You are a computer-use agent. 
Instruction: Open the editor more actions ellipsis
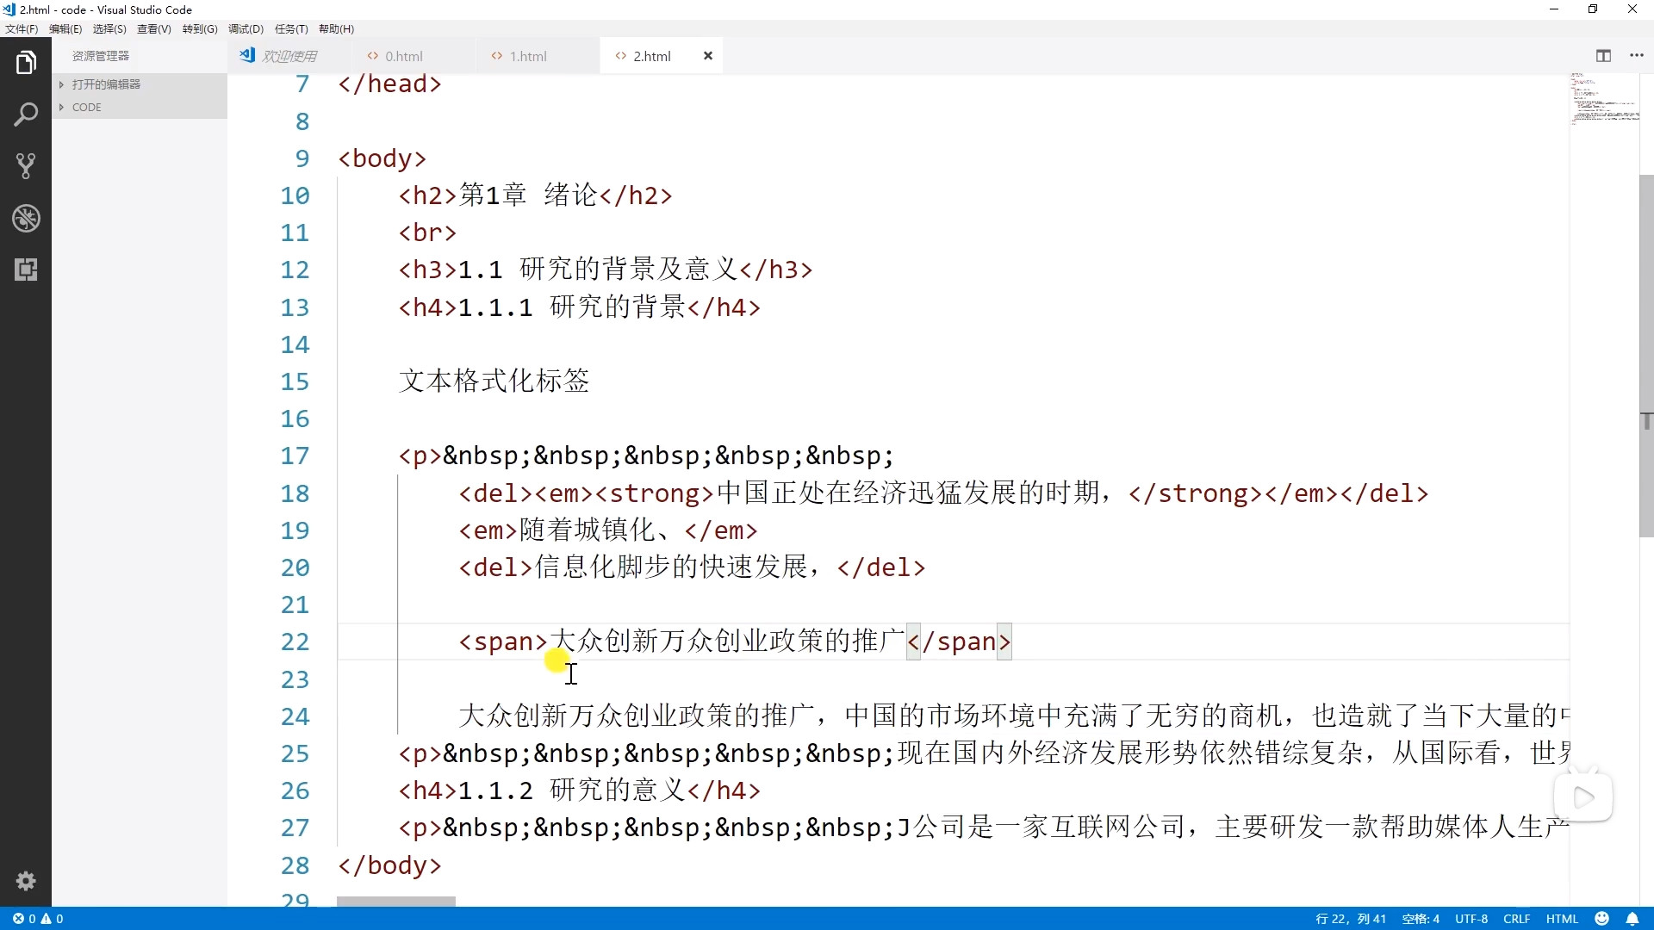(x=1637, y=56)
